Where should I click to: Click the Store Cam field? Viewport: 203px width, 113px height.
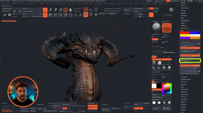[x=7, y=11]
